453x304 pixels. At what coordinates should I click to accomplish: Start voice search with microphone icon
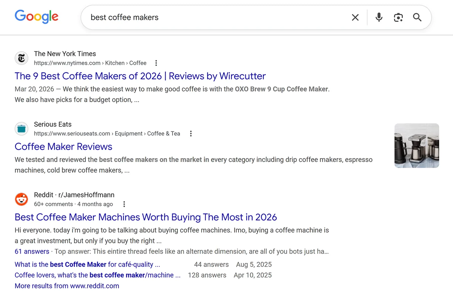tap(379, 17)
